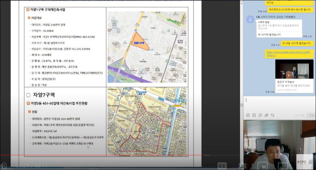316x170 pixels.
Task: Select the 세대수 : 878세대 line
Action: 41,55
